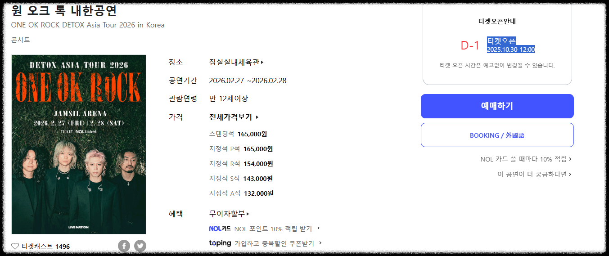Click the 티켓캐스트 1496 label
Viewport: 609px width, 256px height.
45,247
